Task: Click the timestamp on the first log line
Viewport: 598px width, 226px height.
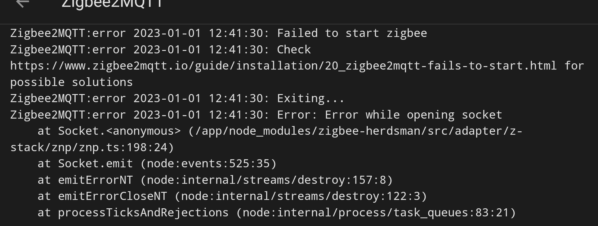Action: pos(202,33)
